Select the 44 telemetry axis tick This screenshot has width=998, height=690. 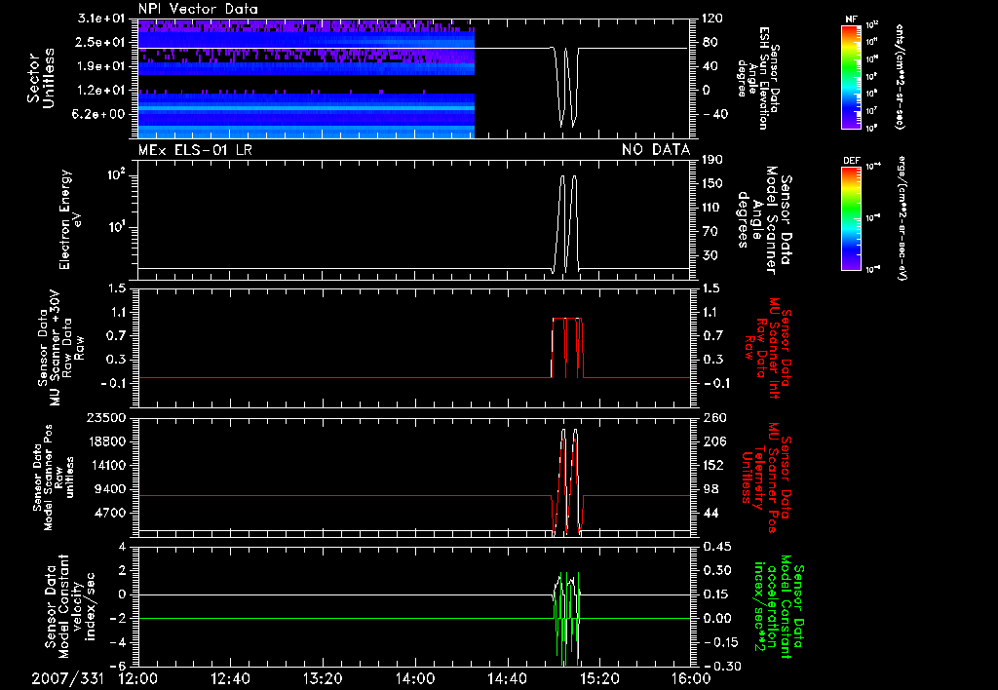click(x=710, y=513)
